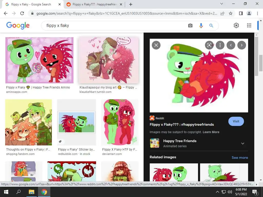Click the address bar URL
Image resolution: width=263 pixels, height=197 pixels.
click(x=127, y=13)
